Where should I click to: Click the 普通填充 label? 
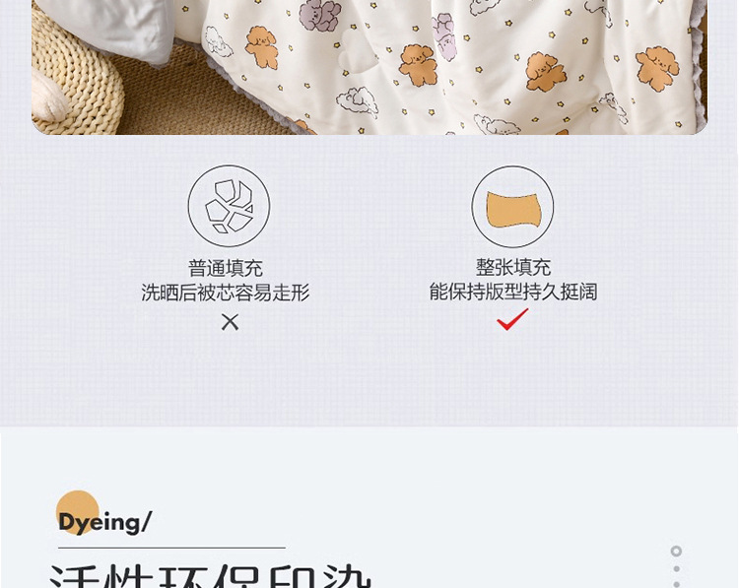click(226, 268)
